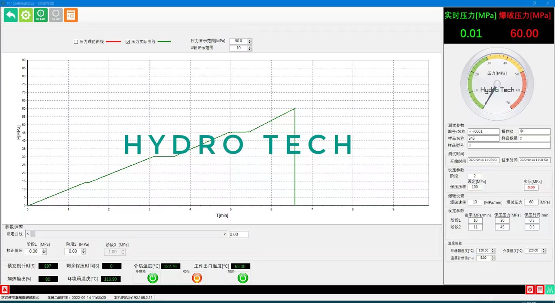The image size is (555, 303).
Task: Open the orange history records icon
Action: pyautogui.click(x=71, y=15)
